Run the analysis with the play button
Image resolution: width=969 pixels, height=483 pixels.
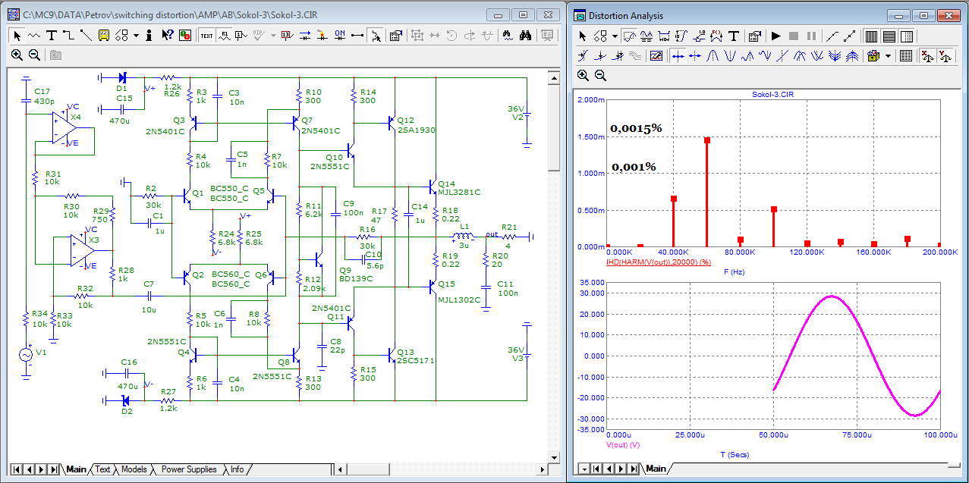776,36
